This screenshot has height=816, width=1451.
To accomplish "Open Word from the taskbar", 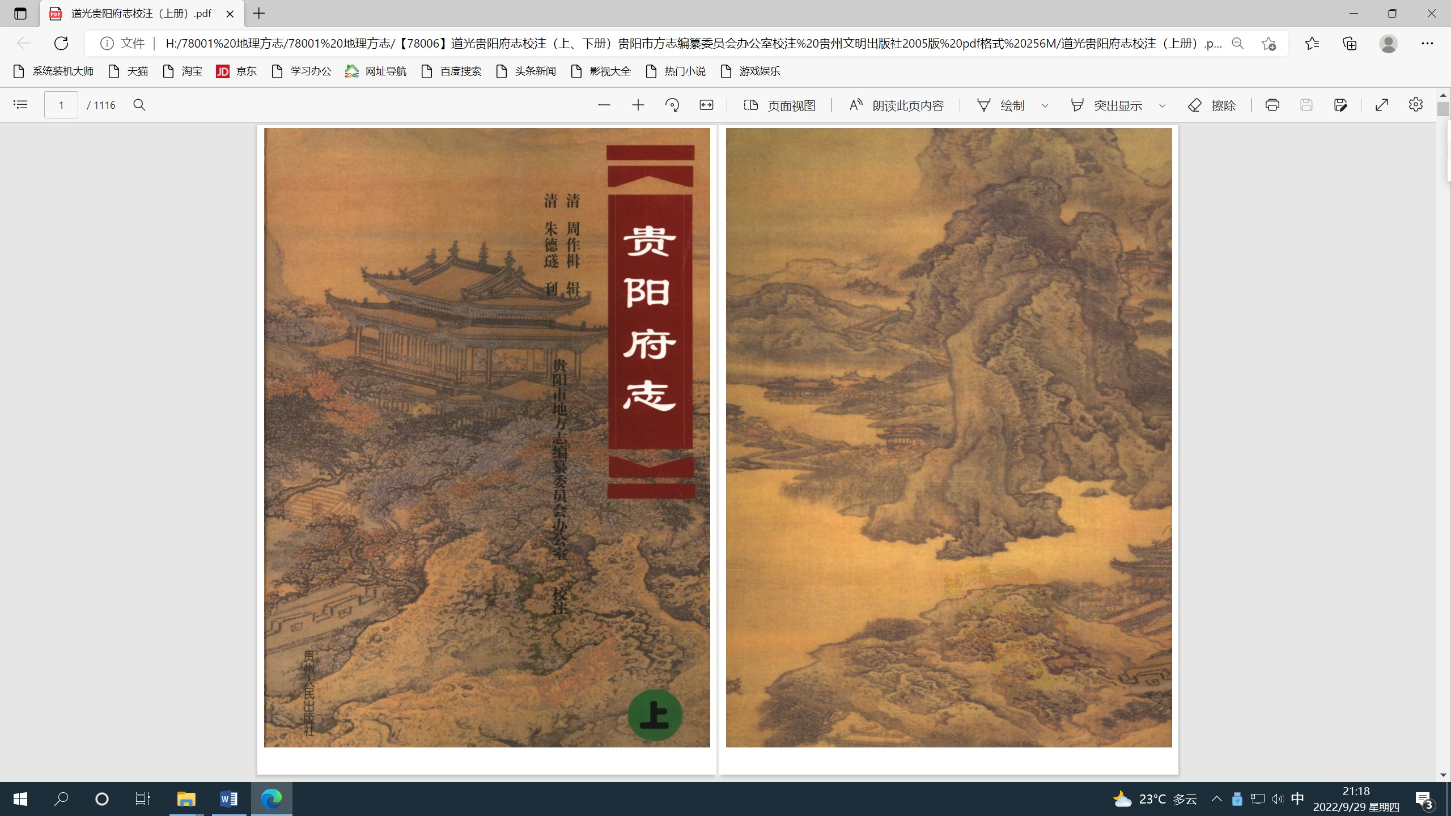I will pos(228,799).
